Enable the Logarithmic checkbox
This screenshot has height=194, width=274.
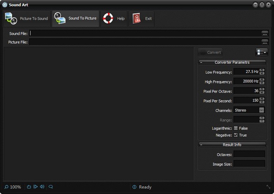[x=236, y=128]
